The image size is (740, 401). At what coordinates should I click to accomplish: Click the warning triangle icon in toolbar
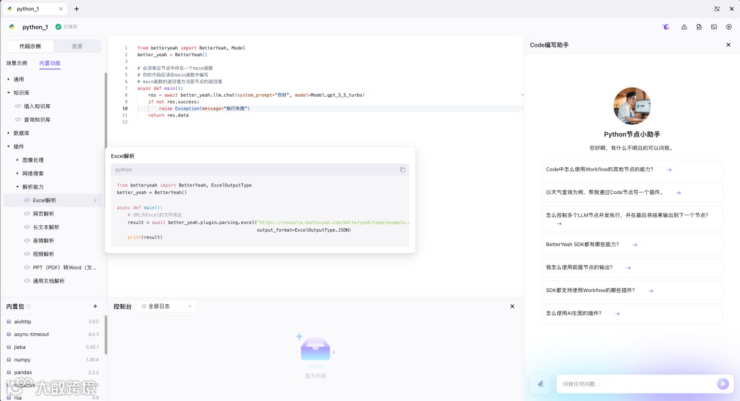[x=684, y=27]
